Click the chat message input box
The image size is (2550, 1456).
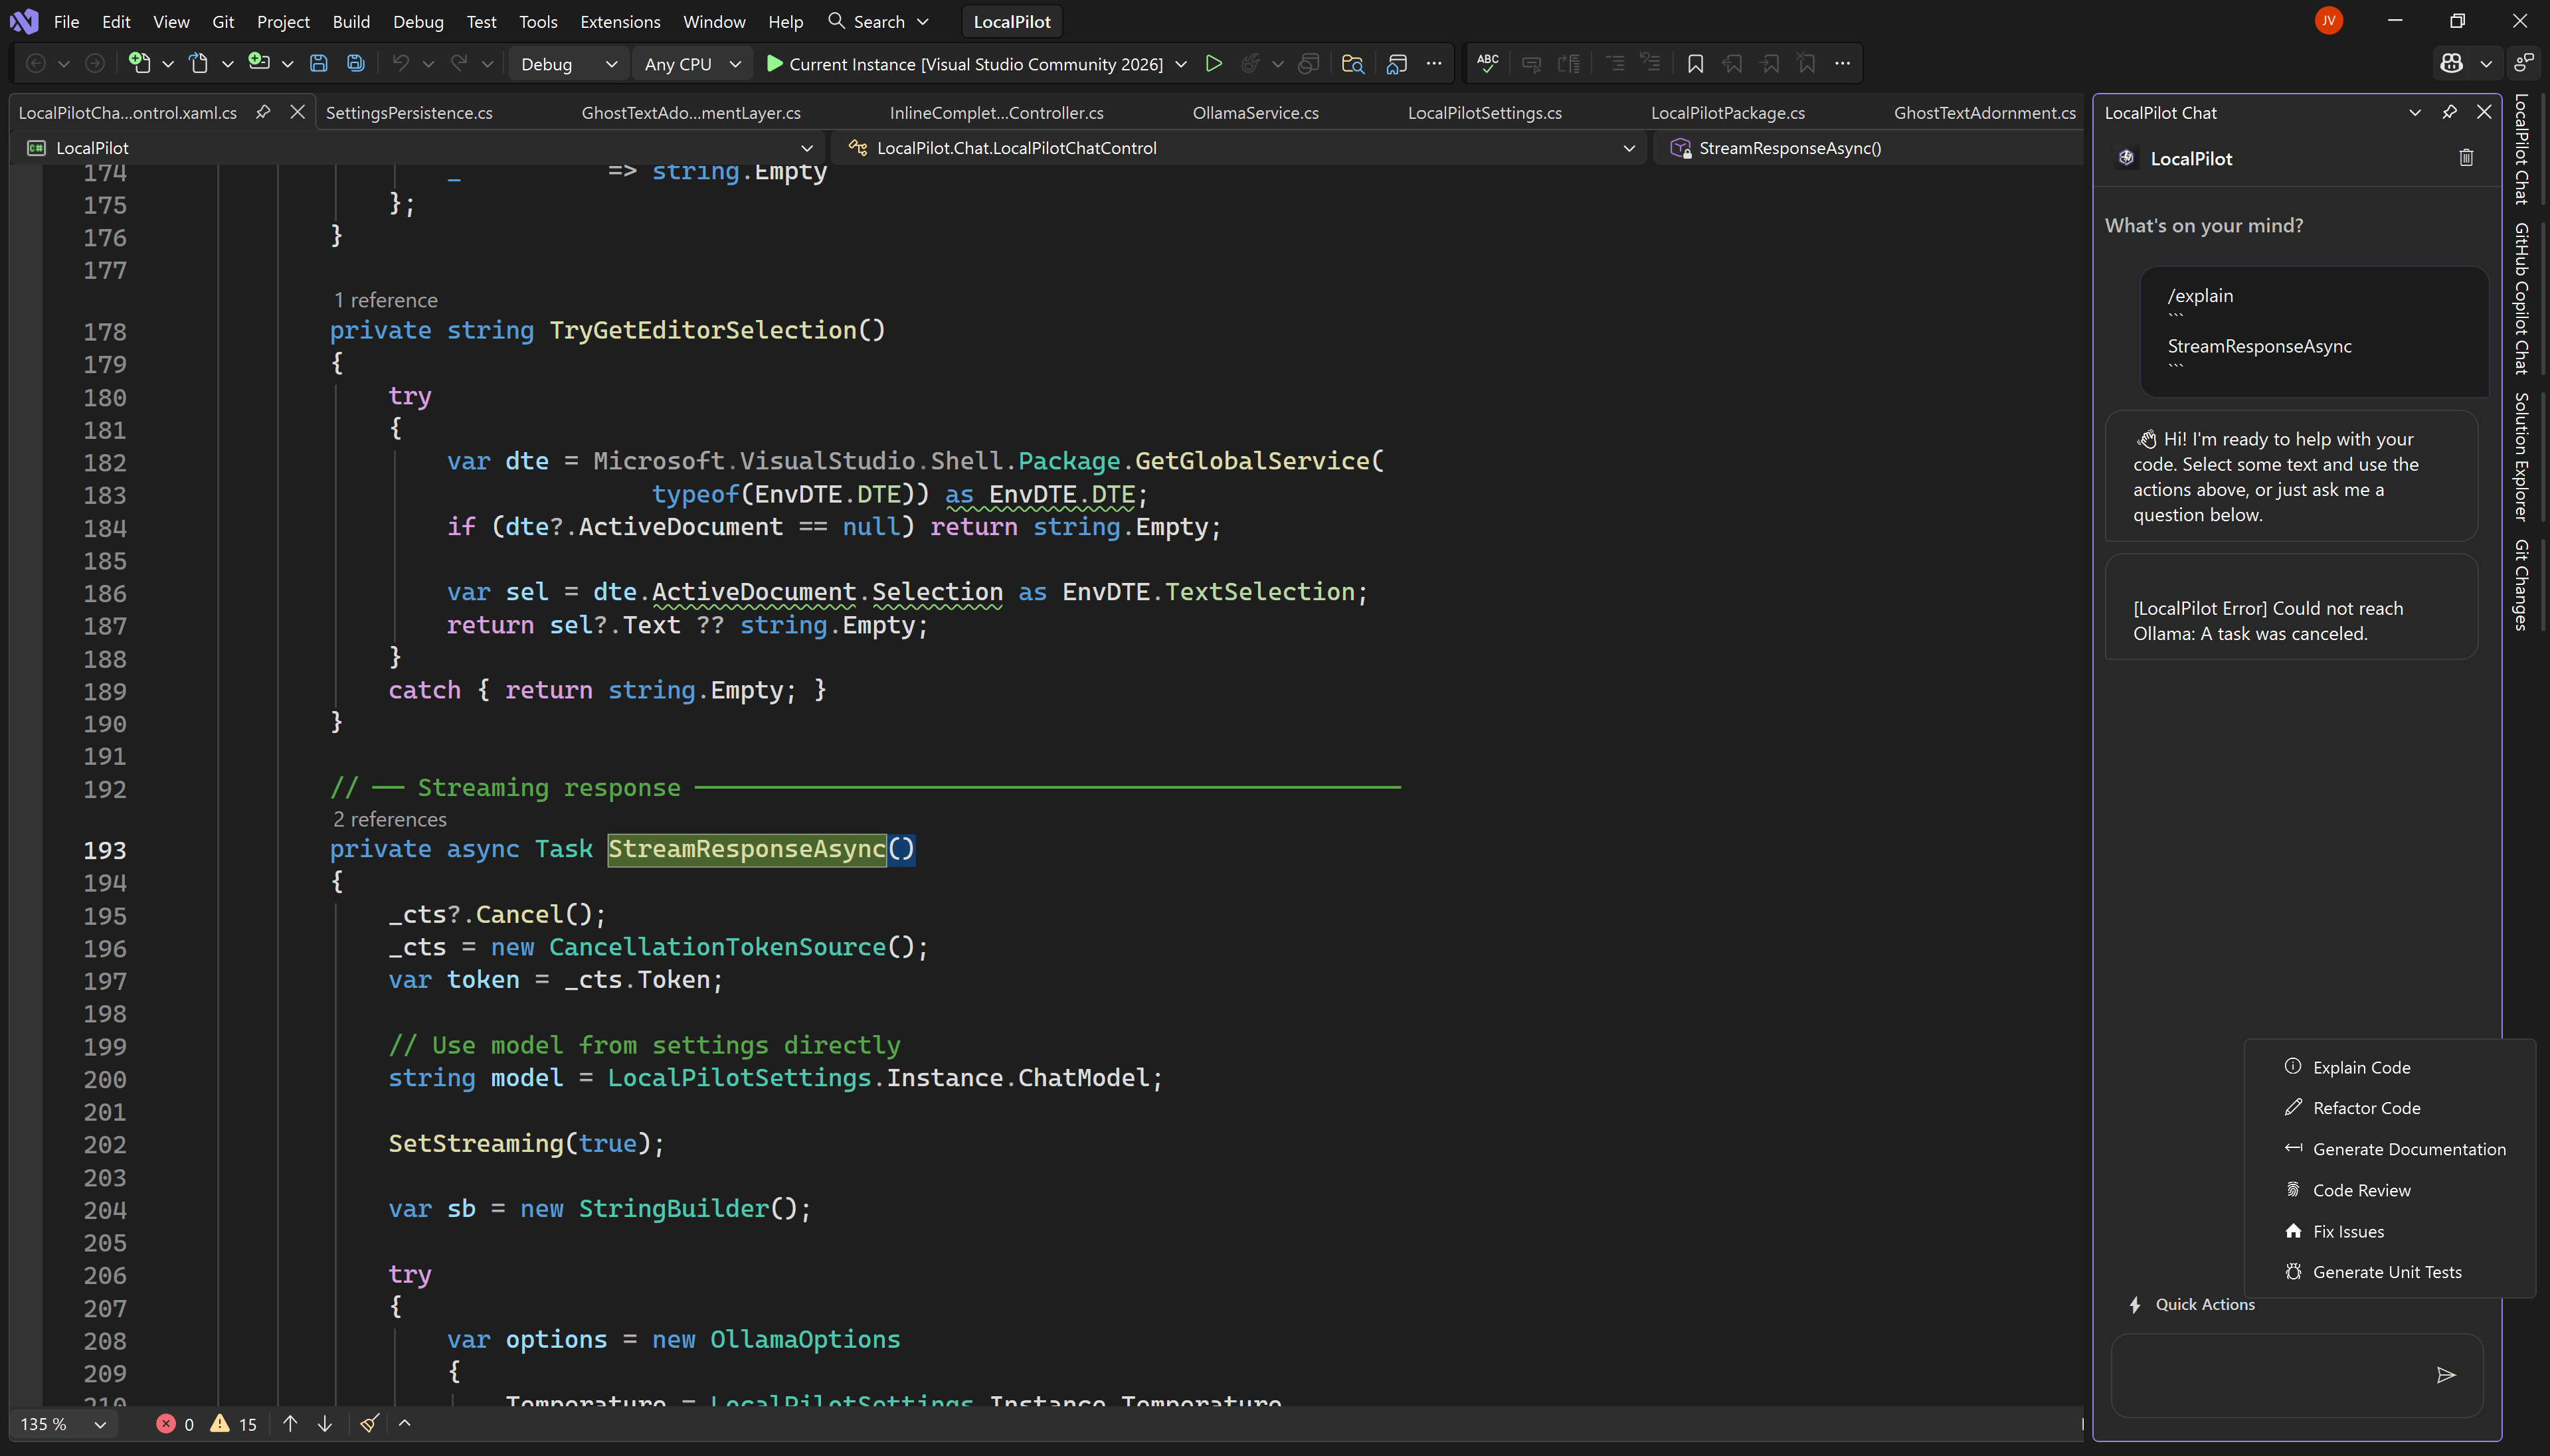[2266, 1375]
